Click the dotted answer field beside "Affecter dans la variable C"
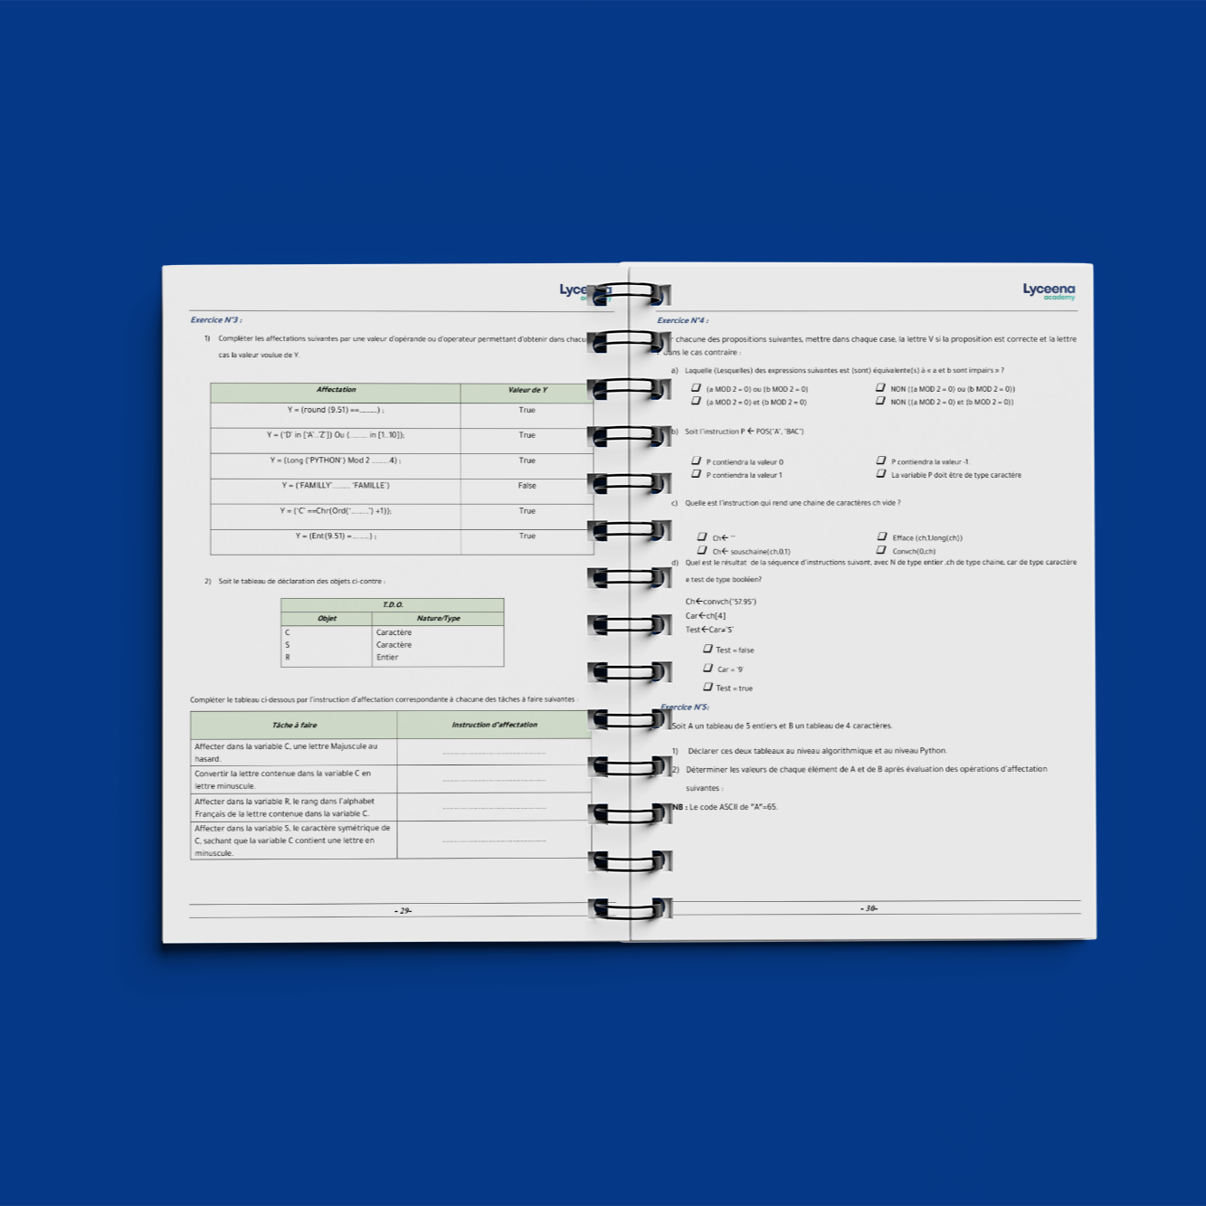 493,752
